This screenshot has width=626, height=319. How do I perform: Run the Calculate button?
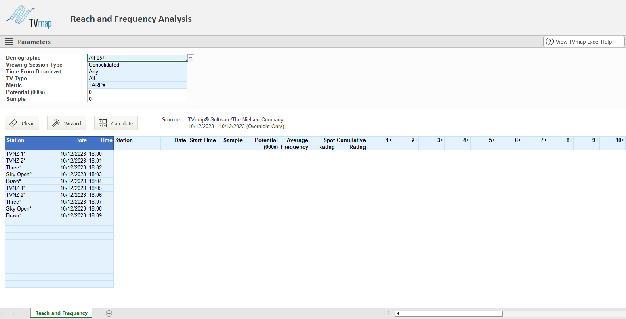pos(116,123)
